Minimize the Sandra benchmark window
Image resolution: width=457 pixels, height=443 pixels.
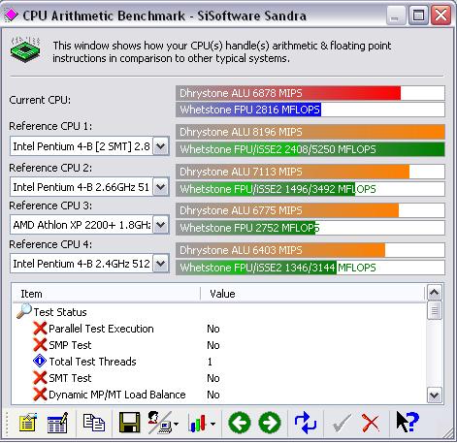(x=396, y=15)
